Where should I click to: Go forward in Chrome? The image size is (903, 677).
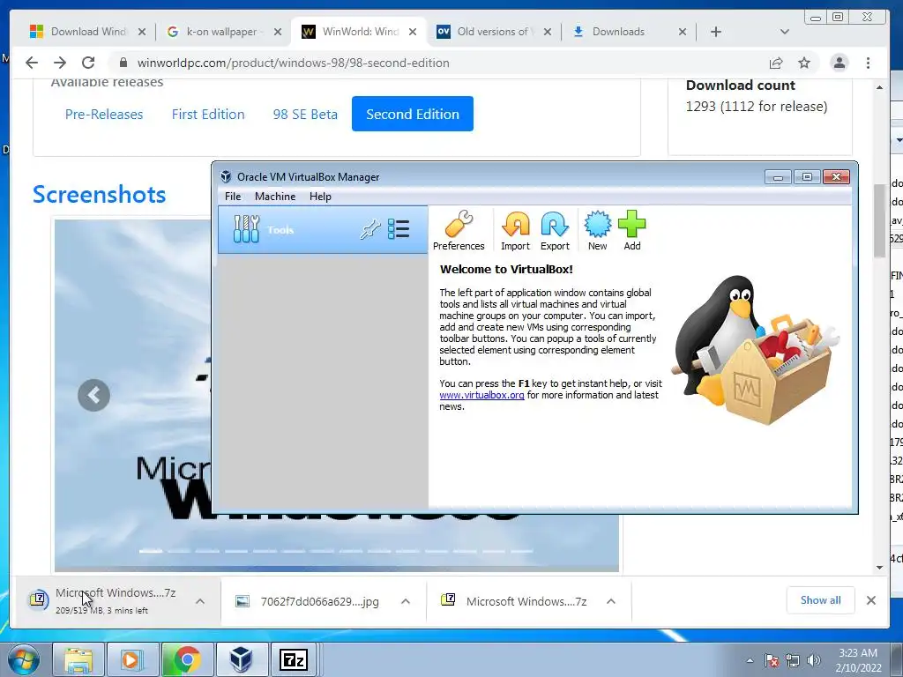pos(60,63)
